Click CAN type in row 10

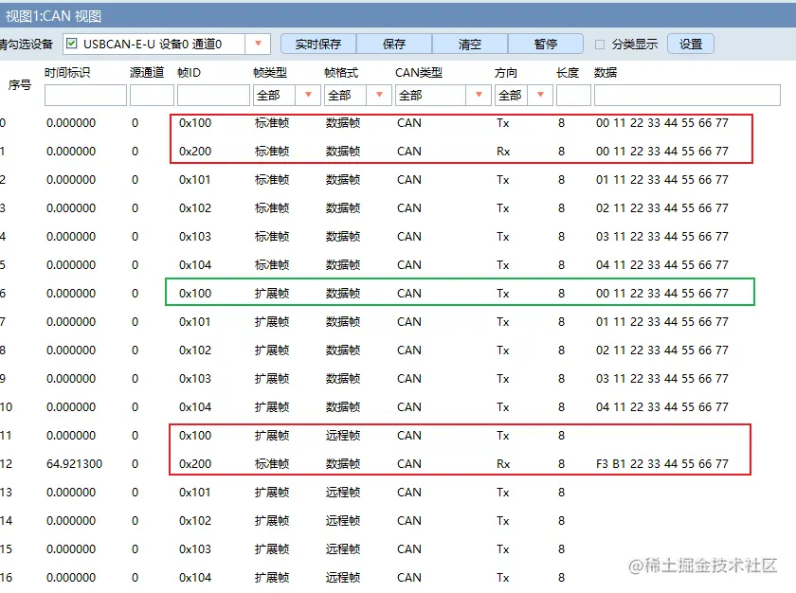(x=409, y=406)
